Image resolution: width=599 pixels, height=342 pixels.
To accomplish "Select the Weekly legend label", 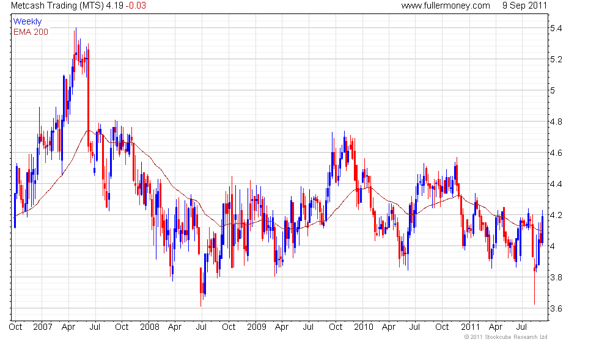I will tap(27, 22).
